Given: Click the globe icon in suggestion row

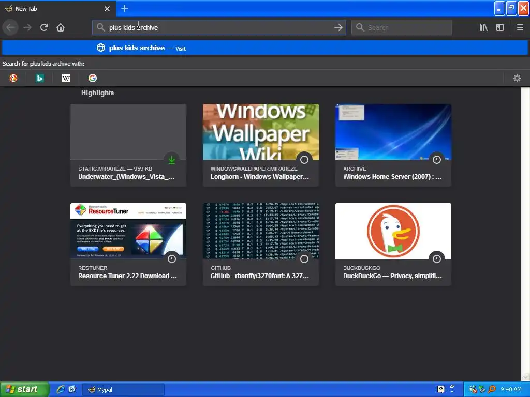Looking at the screenshot, I should [101, 48].
